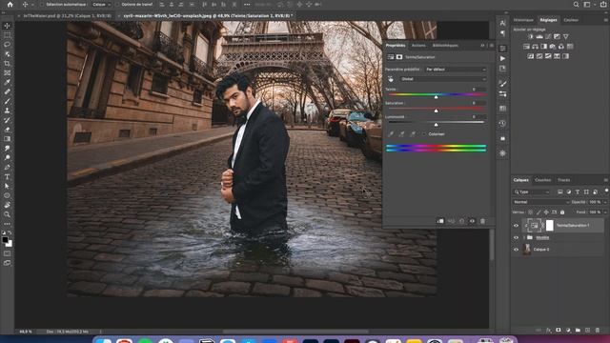Image resolution: width=610 pixels, height=343 pixels.
Task: Switch to the InTheWater.psd document tab
Action: [x=68, y=16]
